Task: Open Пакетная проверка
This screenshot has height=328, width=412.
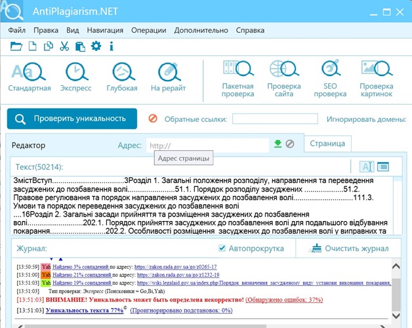Action: (237, 79)
